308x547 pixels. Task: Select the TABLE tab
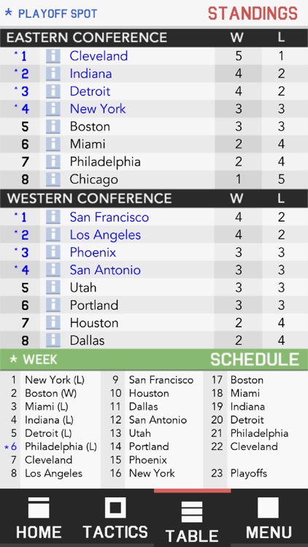click(x=193, y=518)
